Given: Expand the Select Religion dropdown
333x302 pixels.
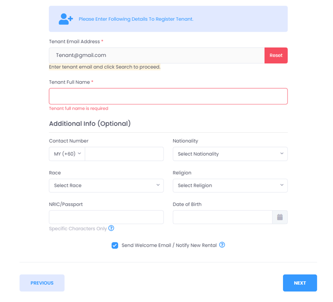Looking at the screenshot, I should (x=230, y=185).
